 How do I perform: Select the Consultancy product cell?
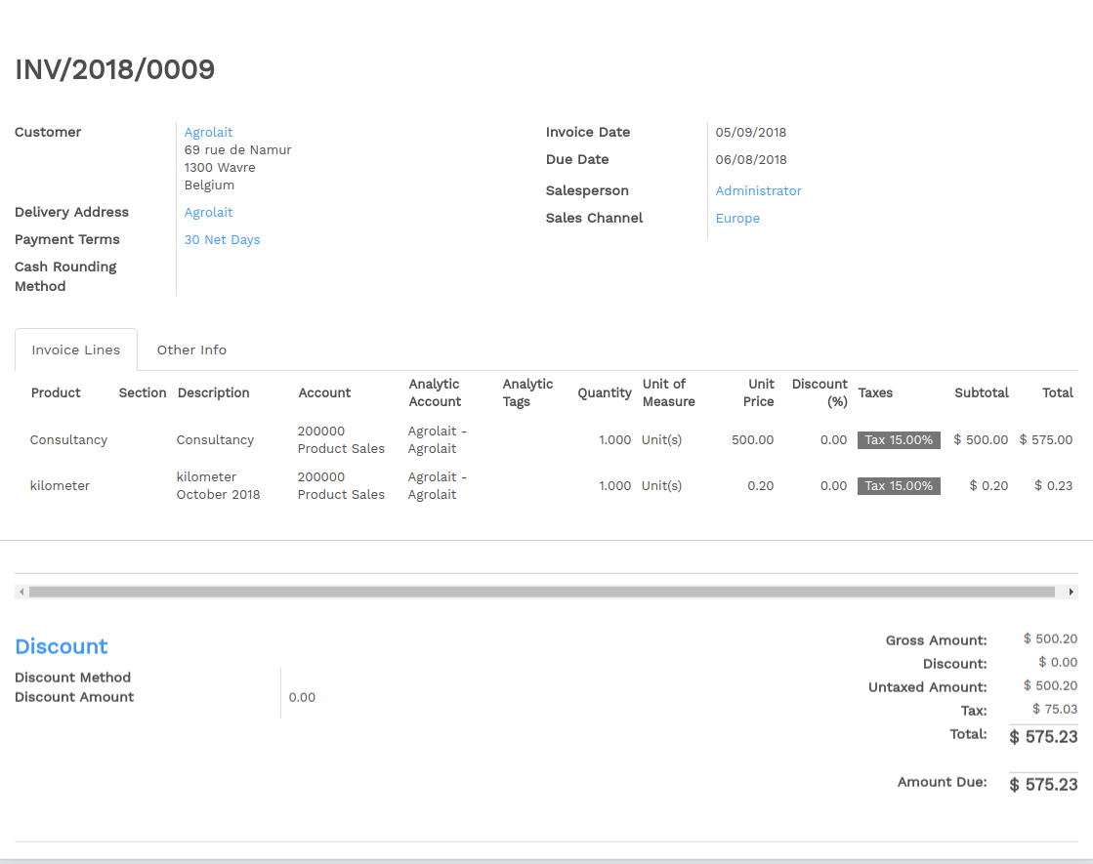pyautogui.click(x=68, y=440)
